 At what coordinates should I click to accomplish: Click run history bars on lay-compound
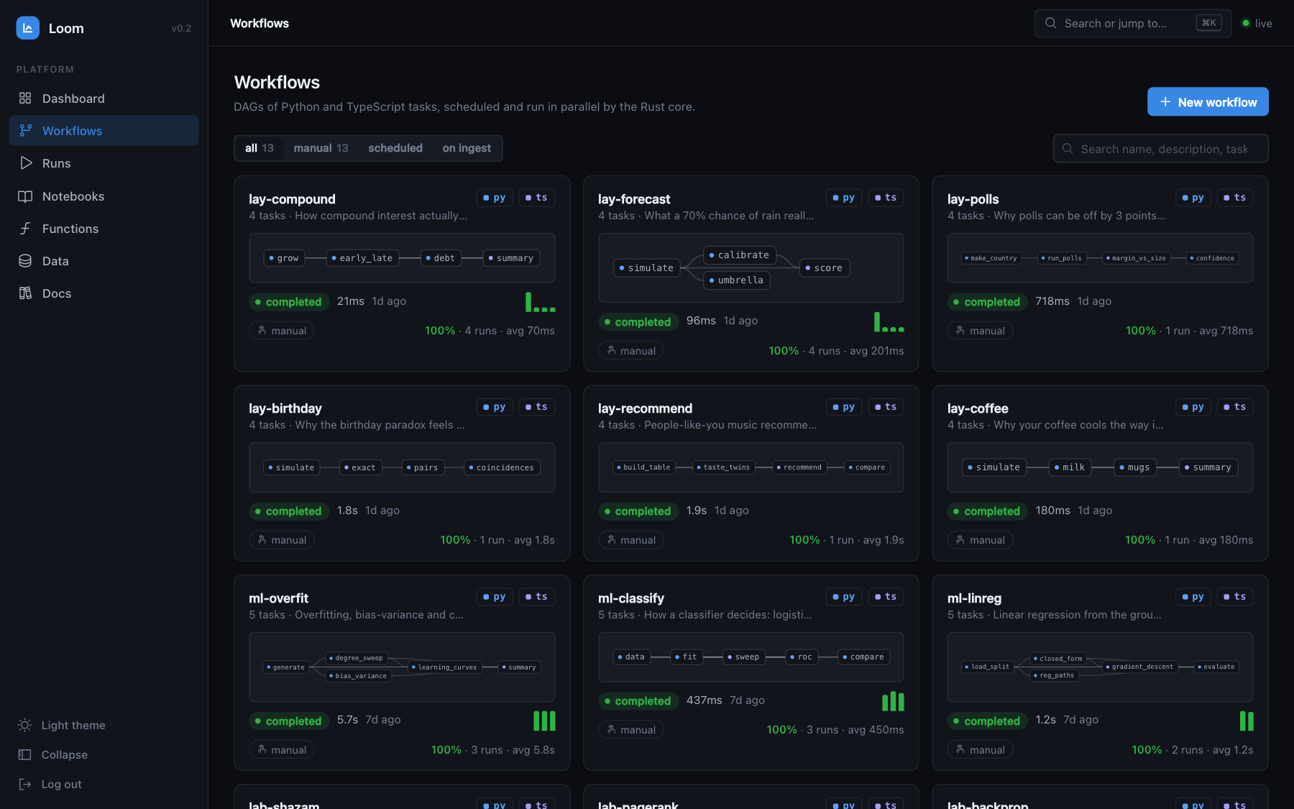coord(540,302)
